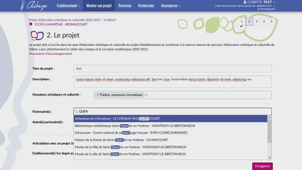This screenshot has width=302, height=170.
Task: Open the Ressources dropdown menu
Action: point(171,6)
